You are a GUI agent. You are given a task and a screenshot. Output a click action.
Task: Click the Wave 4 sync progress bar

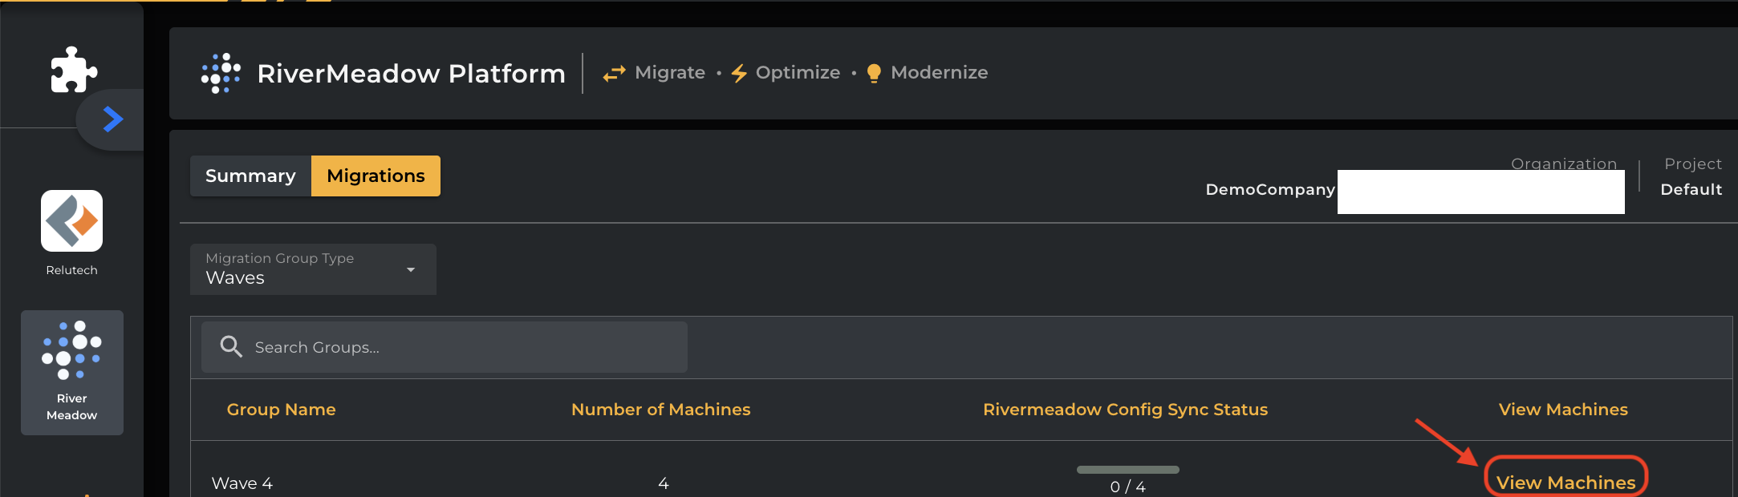tap(1127, 470)
